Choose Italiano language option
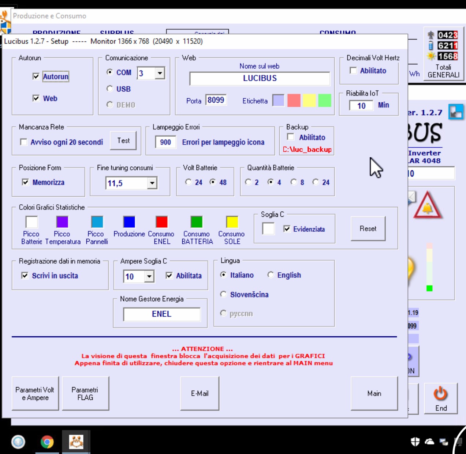Viewport: 466px width, 454px height. coord(223,275)
